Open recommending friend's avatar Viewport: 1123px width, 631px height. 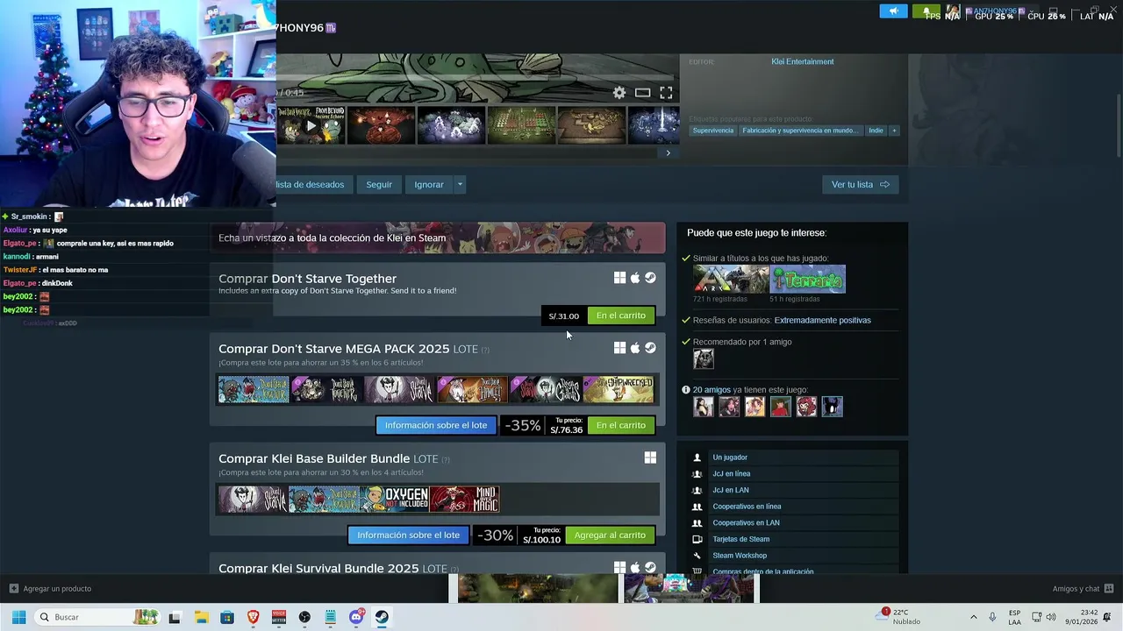coord(704,358)
